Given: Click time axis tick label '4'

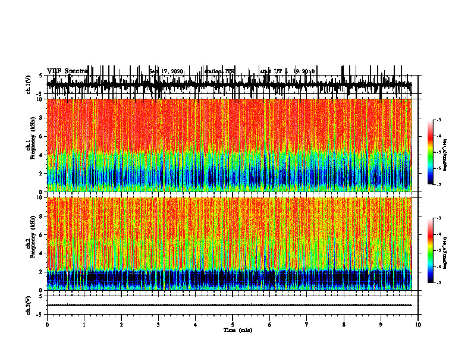Looking at the screenshot, I should [x=195, y=325].
